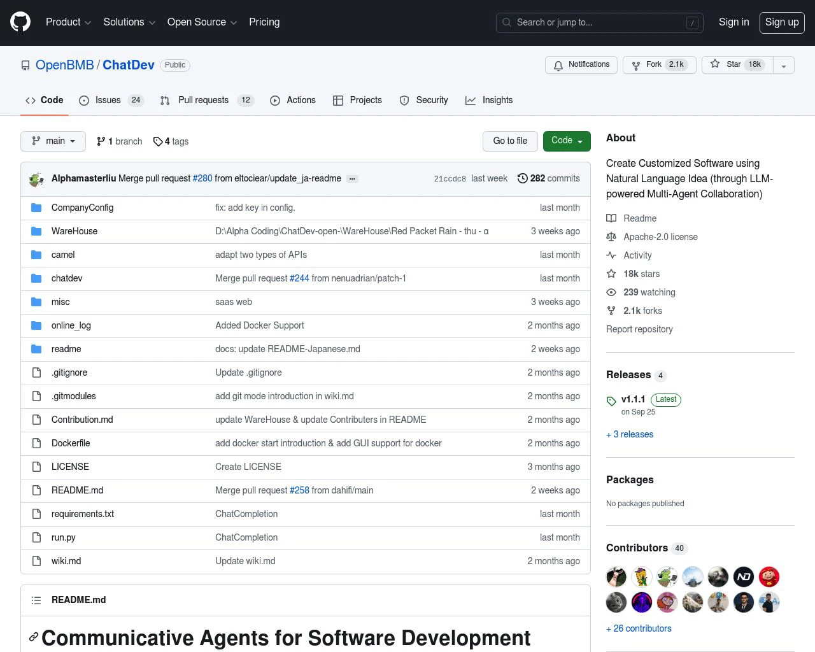Image resolution: width=815 pixels, height=652 pixels.
Task: Click the commit history clock icon
Action: [x=523, y=178]
